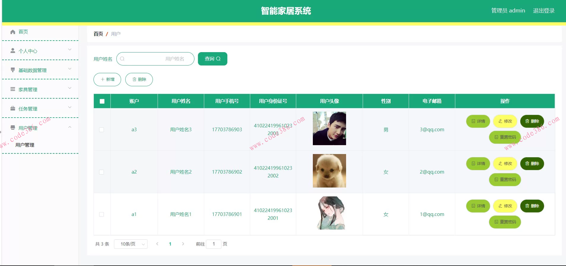Click the 新增 add button
Screen dimensions: 566x266
(x=107, y=79)
